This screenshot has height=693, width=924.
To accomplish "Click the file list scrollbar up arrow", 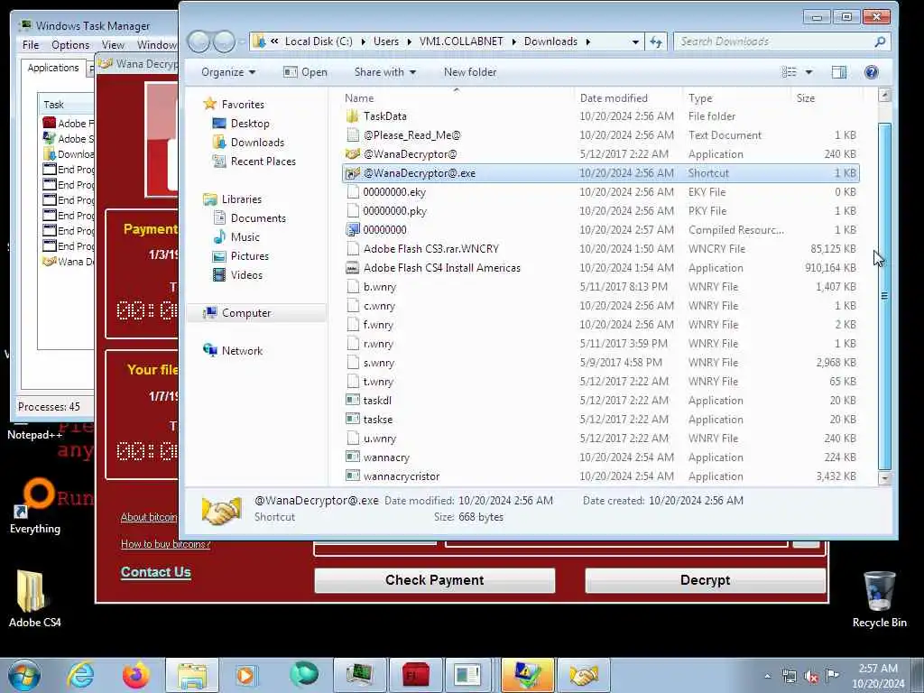I will coord(884,95).
